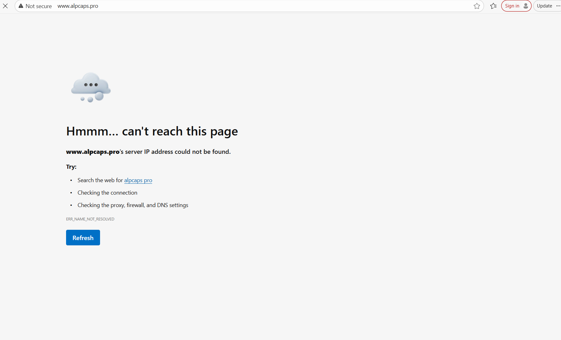This screenshot has width=561, height=340.
Task: Click the thinking cloud illustration
Action: [x=91, y=87]
